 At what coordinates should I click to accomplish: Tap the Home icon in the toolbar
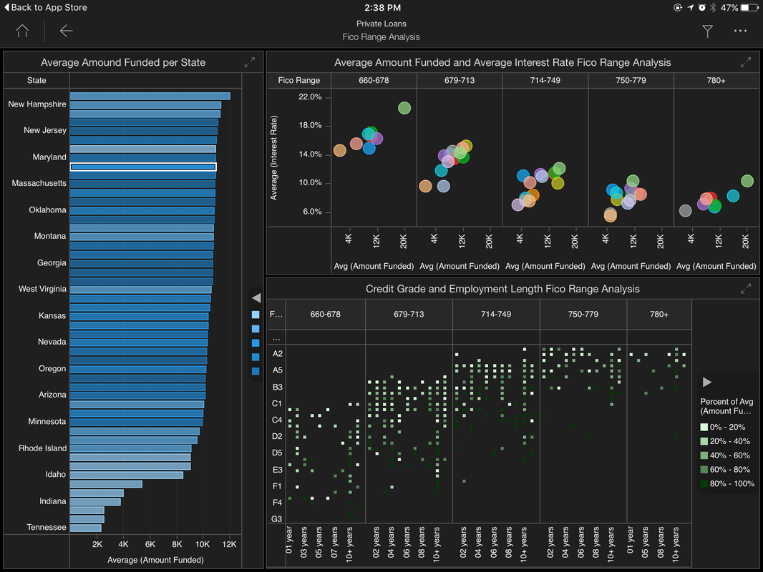pos(22,31)
